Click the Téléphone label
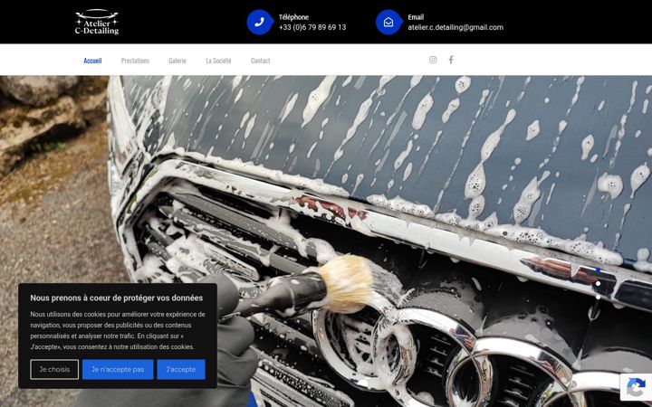The image size is (652, 407). 293,17
